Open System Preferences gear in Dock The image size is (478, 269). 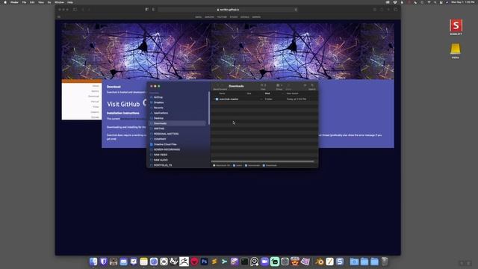[x=285, y=262]
